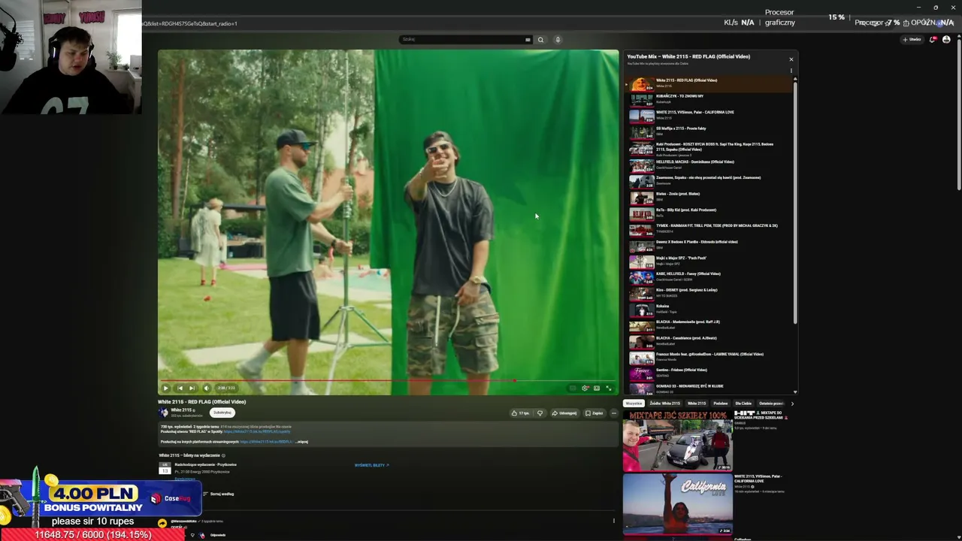Show more filter chips with right arrow
The width and height of the screenshot is (962, 541).
(x=792, y=403)
